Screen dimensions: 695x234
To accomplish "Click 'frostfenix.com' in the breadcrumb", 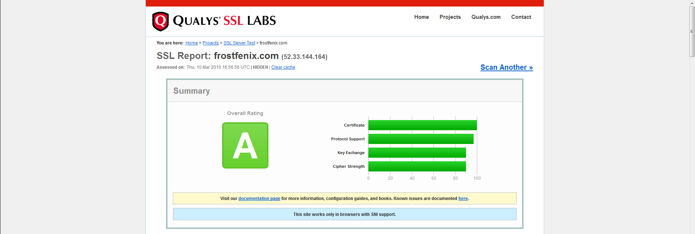I will [274, 43].
